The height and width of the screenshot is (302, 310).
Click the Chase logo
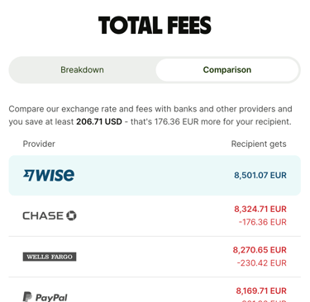(50, 215)
